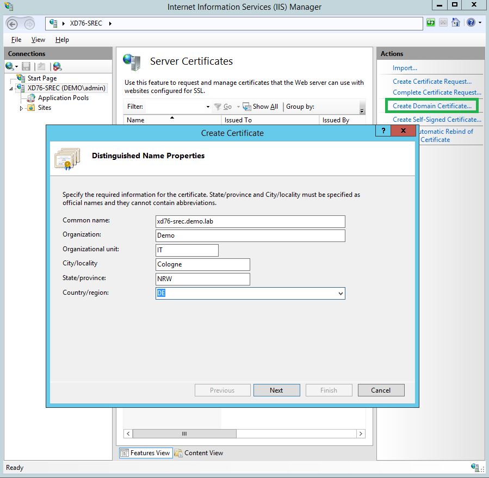Click the Application Pools icon

pos(31,98)
